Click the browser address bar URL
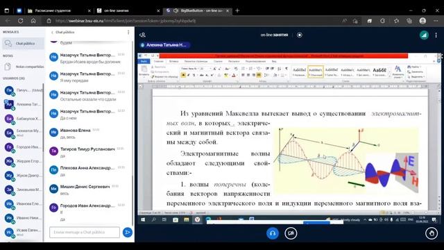444x250 pixels. [x=126, y=21]
